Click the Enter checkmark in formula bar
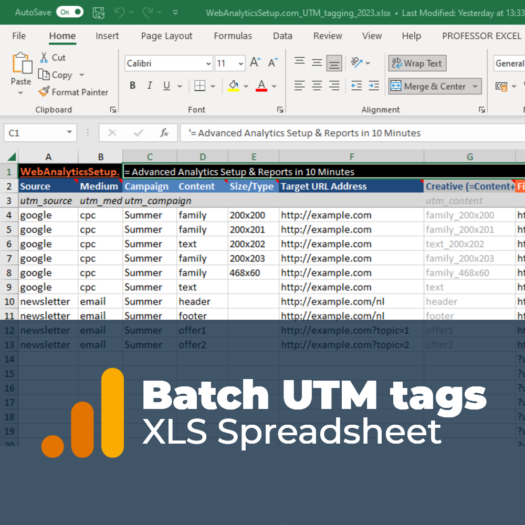525x525 pixels. point(138,133)
